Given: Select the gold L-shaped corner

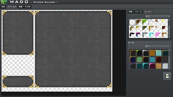Looking at the screenshot, I should (151, 28).
